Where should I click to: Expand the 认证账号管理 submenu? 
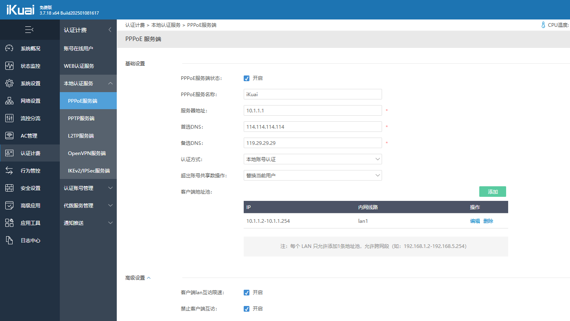coord(88,188)
